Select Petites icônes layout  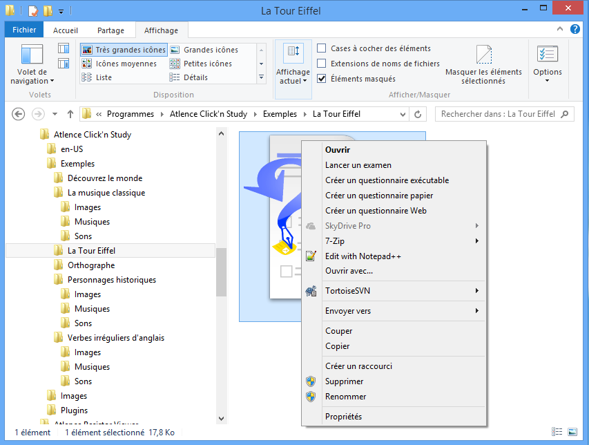click(x=201, y=64)
